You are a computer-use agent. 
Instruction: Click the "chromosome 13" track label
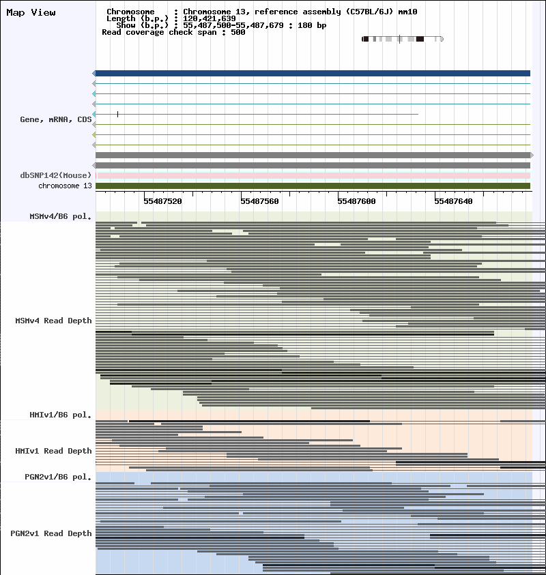coord(65,186)
